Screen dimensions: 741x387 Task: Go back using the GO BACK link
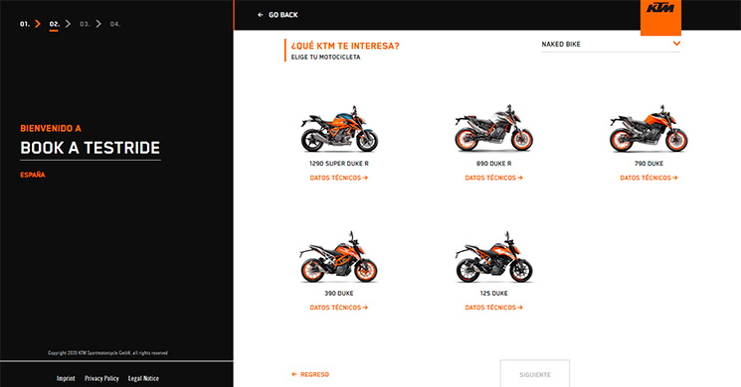coord(278,15)
